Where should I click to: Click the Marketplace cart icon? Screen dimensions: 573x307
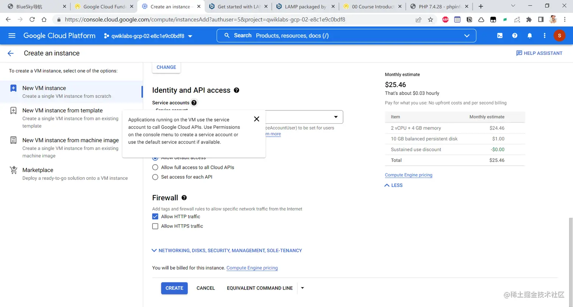[x=13, y=170]
